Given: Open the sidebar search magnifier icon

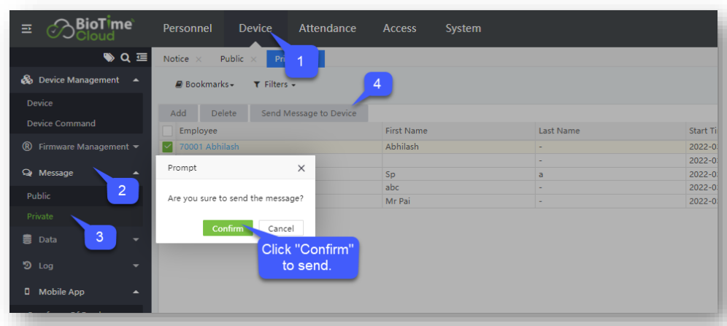Looking at the screenshot, I should click(125, 57).
